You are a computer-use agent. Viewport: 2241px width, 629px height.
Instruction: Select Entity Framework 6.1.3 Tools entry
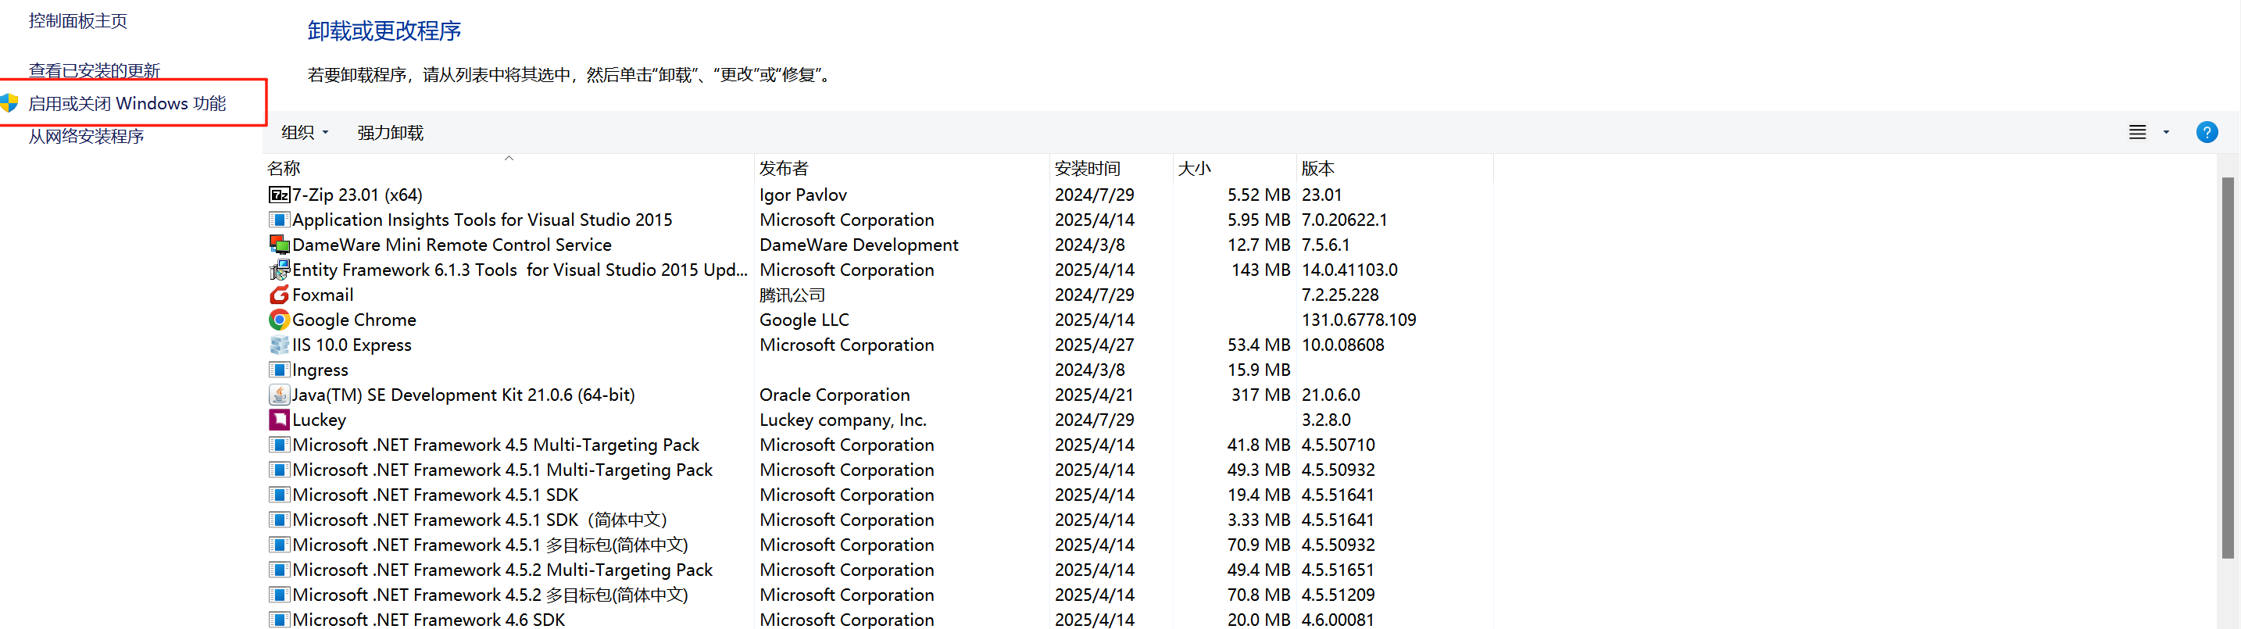520,270
